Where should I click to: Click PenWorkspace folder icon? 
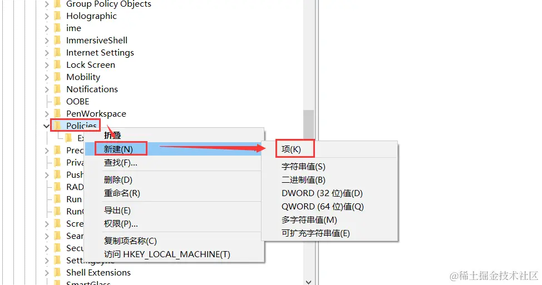pyautogui.click(x=58, y=113)
